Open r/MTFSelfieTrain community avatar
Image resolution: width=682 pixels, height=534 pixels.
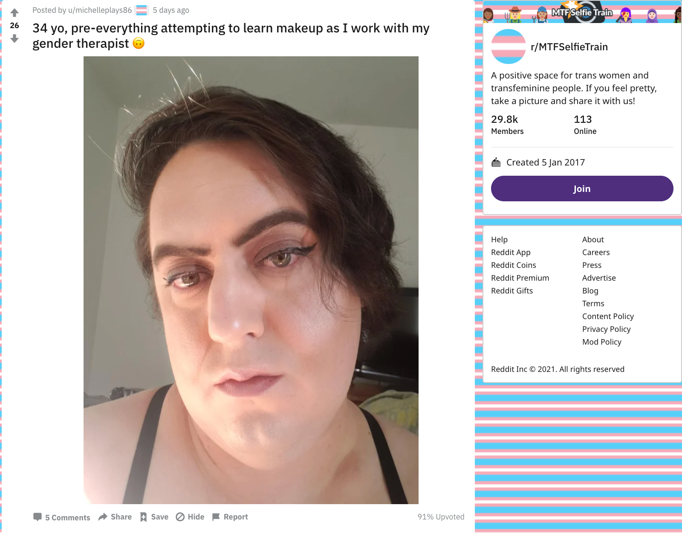[509, 46]
